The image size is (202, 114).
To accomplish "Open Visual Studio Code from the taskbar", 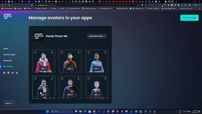I will tap(145, 111).
